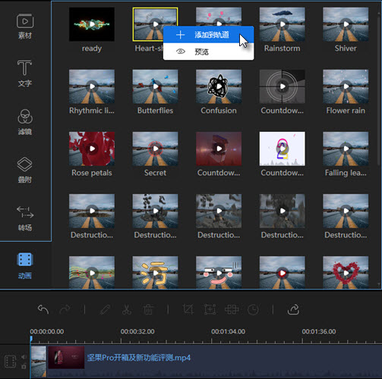Click the pencil edit icon
382x379 pixels.
105,309
